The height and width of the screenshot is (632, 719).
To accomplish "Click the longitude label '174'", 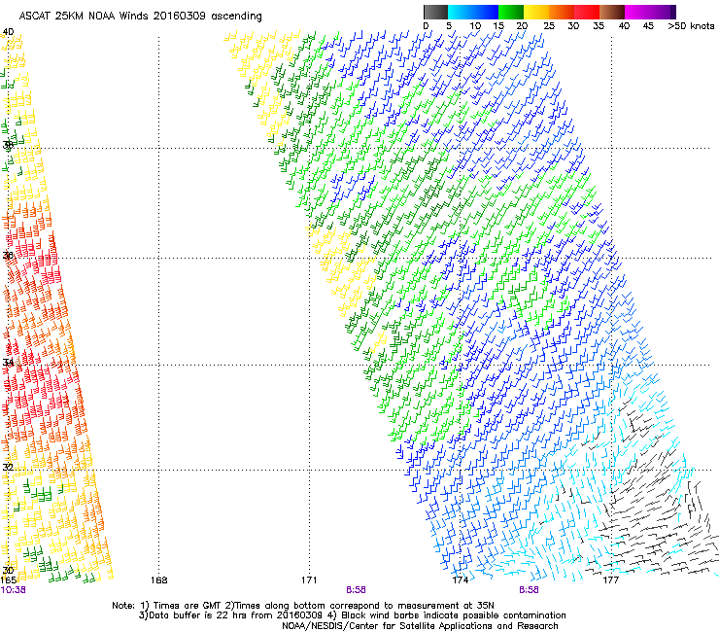I will tap(460, 580).
